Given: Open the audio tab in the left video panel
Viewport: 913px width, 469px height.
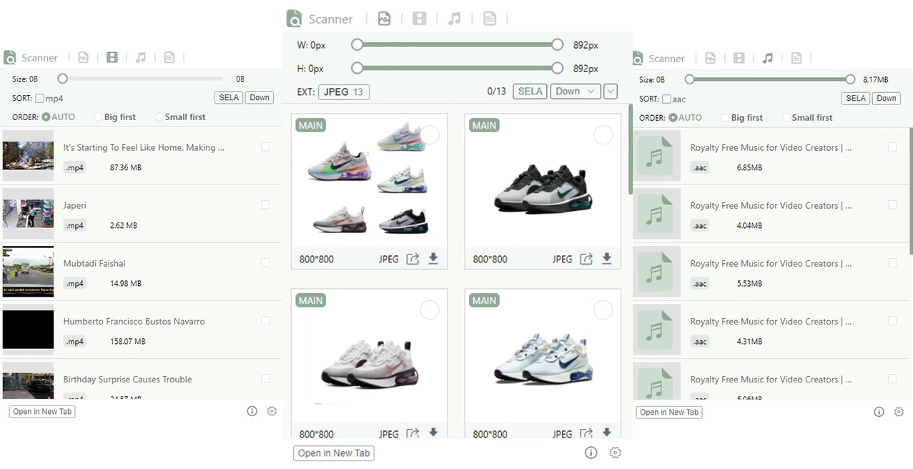Looking at the screenshot, I should tap(141, 58).
